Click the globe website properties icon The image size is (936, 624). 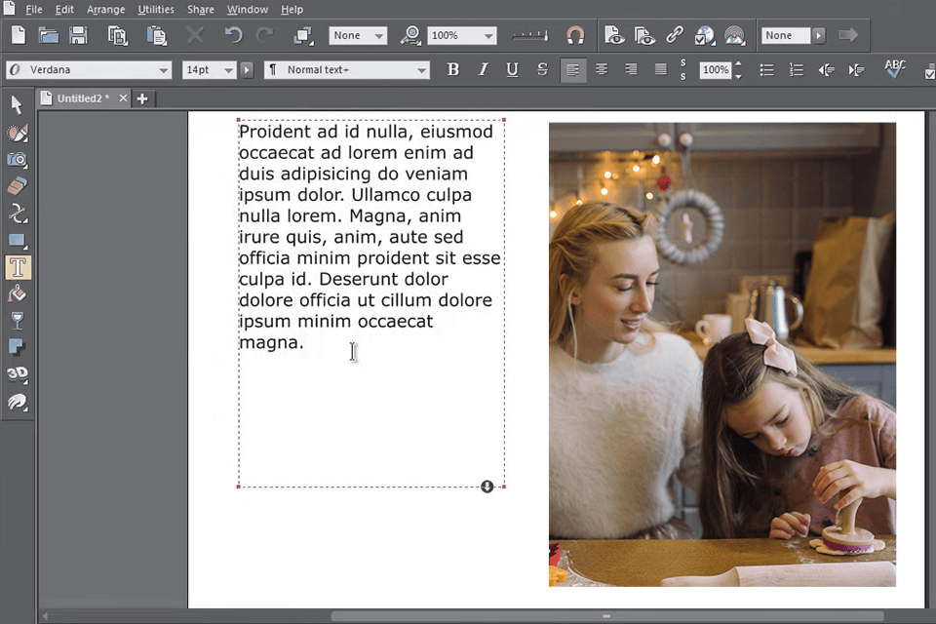(x=705, y=36)
